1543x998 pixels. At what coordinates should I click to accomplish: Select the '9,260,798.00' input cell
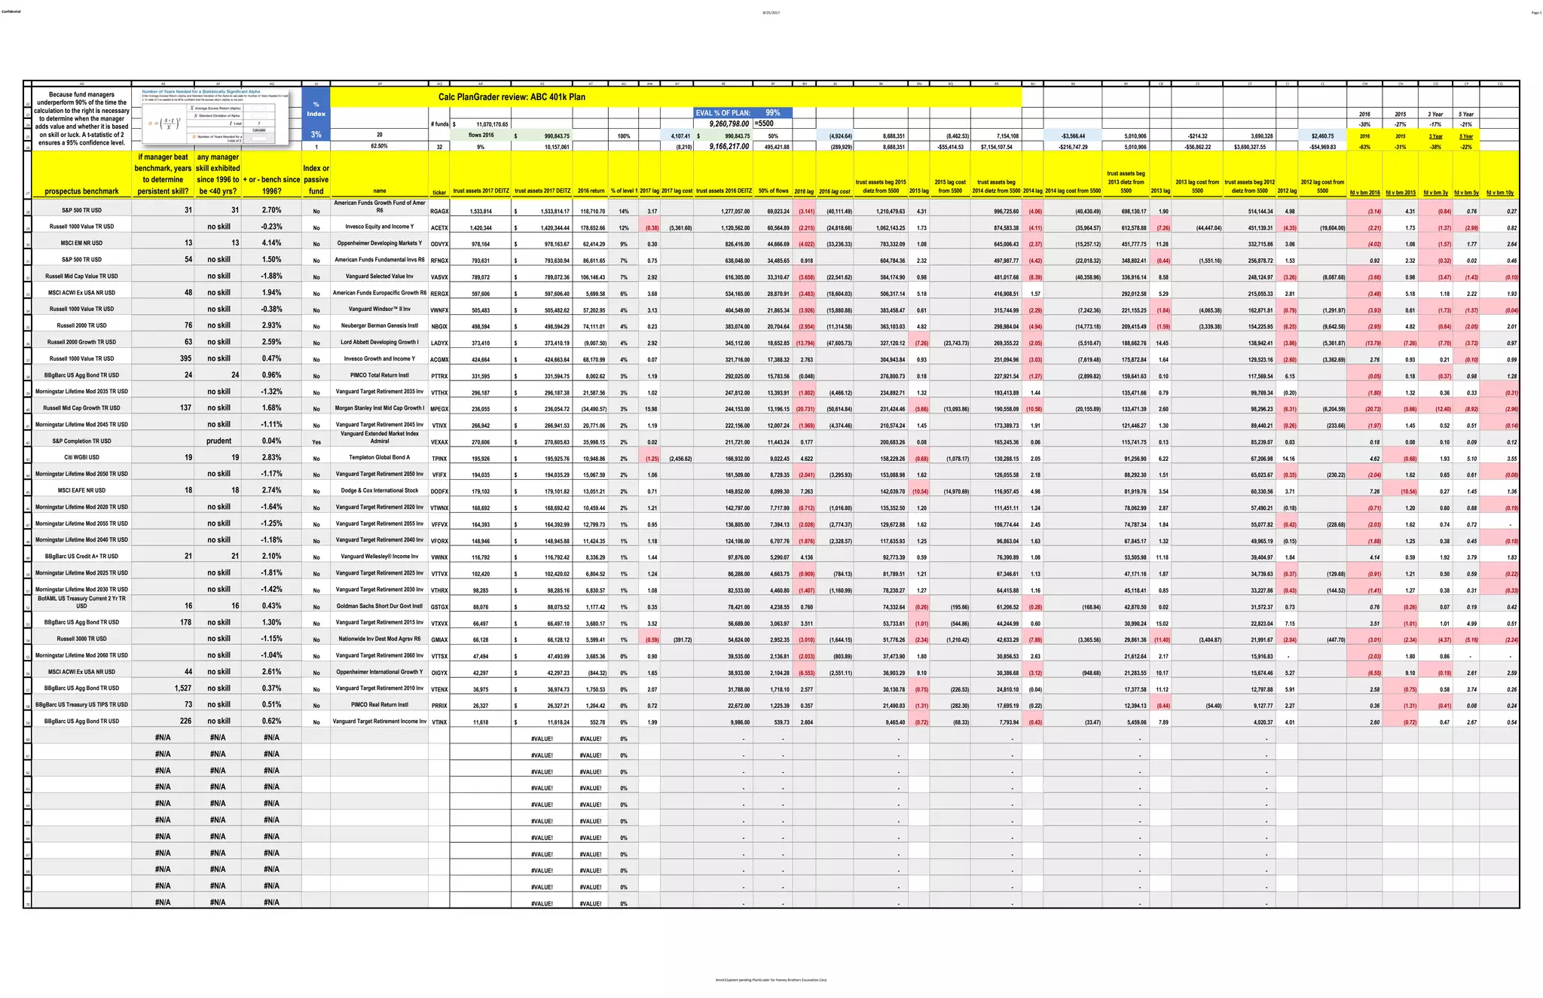(x=729, y=124)
